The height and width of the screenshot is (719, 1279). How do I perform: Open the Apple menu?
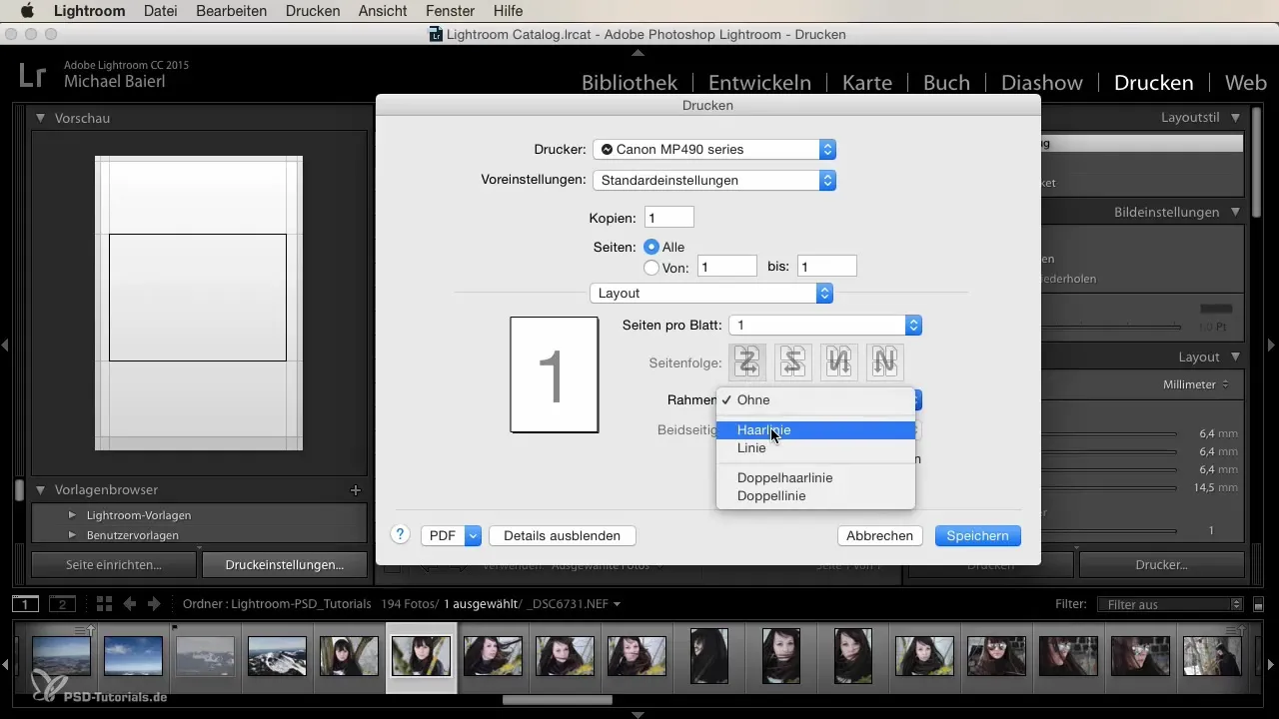27,11
